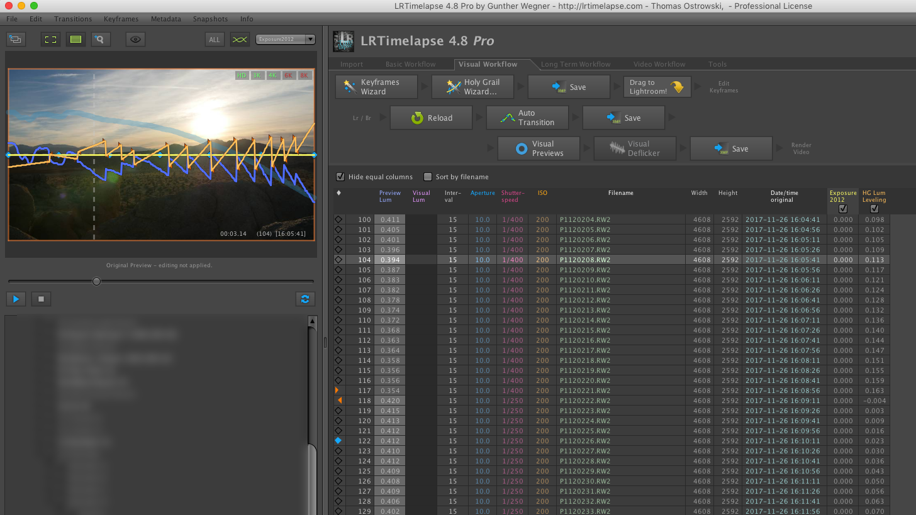The width and height of the screenshot is (916, 515).
Task: Click the Date/time original column header
Action: pos(784,196)
